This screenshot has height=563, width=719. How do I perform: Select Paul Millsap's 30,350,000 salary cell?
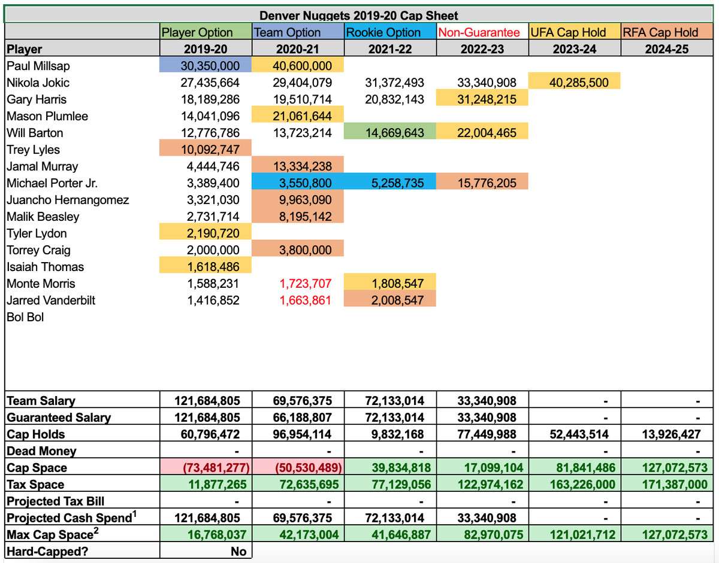point(206,65)
